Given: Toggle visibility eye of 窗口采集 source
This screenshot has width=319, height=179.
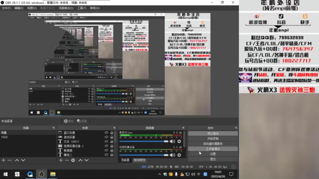Looking at the screenshot, I should (106, 132).
